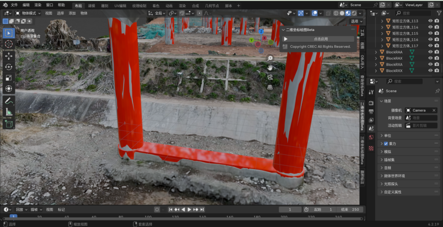The height and width of the screenshot is (227, 443).
Task: Activate the Rotate tool
Action: (x=9, y=67)
